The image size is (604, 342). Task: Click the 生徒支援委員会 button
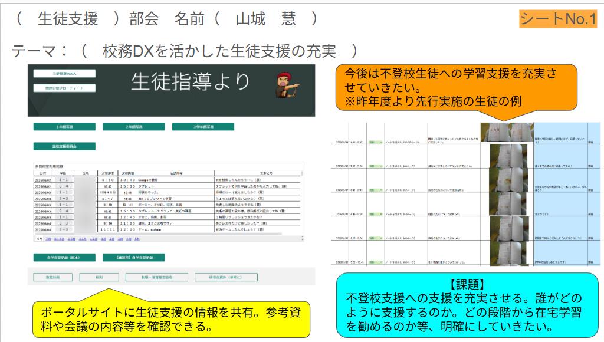click(x=64, y=146)
